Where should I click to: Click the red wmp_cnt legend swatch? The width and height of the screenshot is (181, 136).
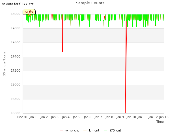(x=61, y=131)
